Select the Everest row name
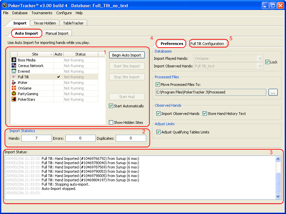Viewport: 286px width, 214px height. tap(24, 71)
